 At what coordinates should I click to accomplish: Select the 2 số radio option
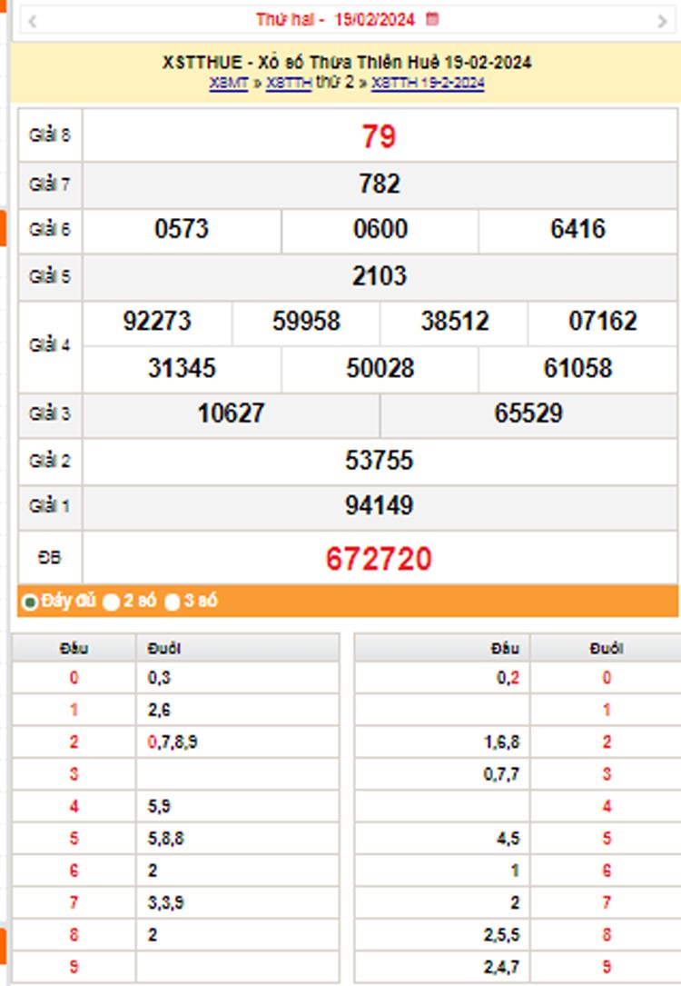[x=112, y=602]
